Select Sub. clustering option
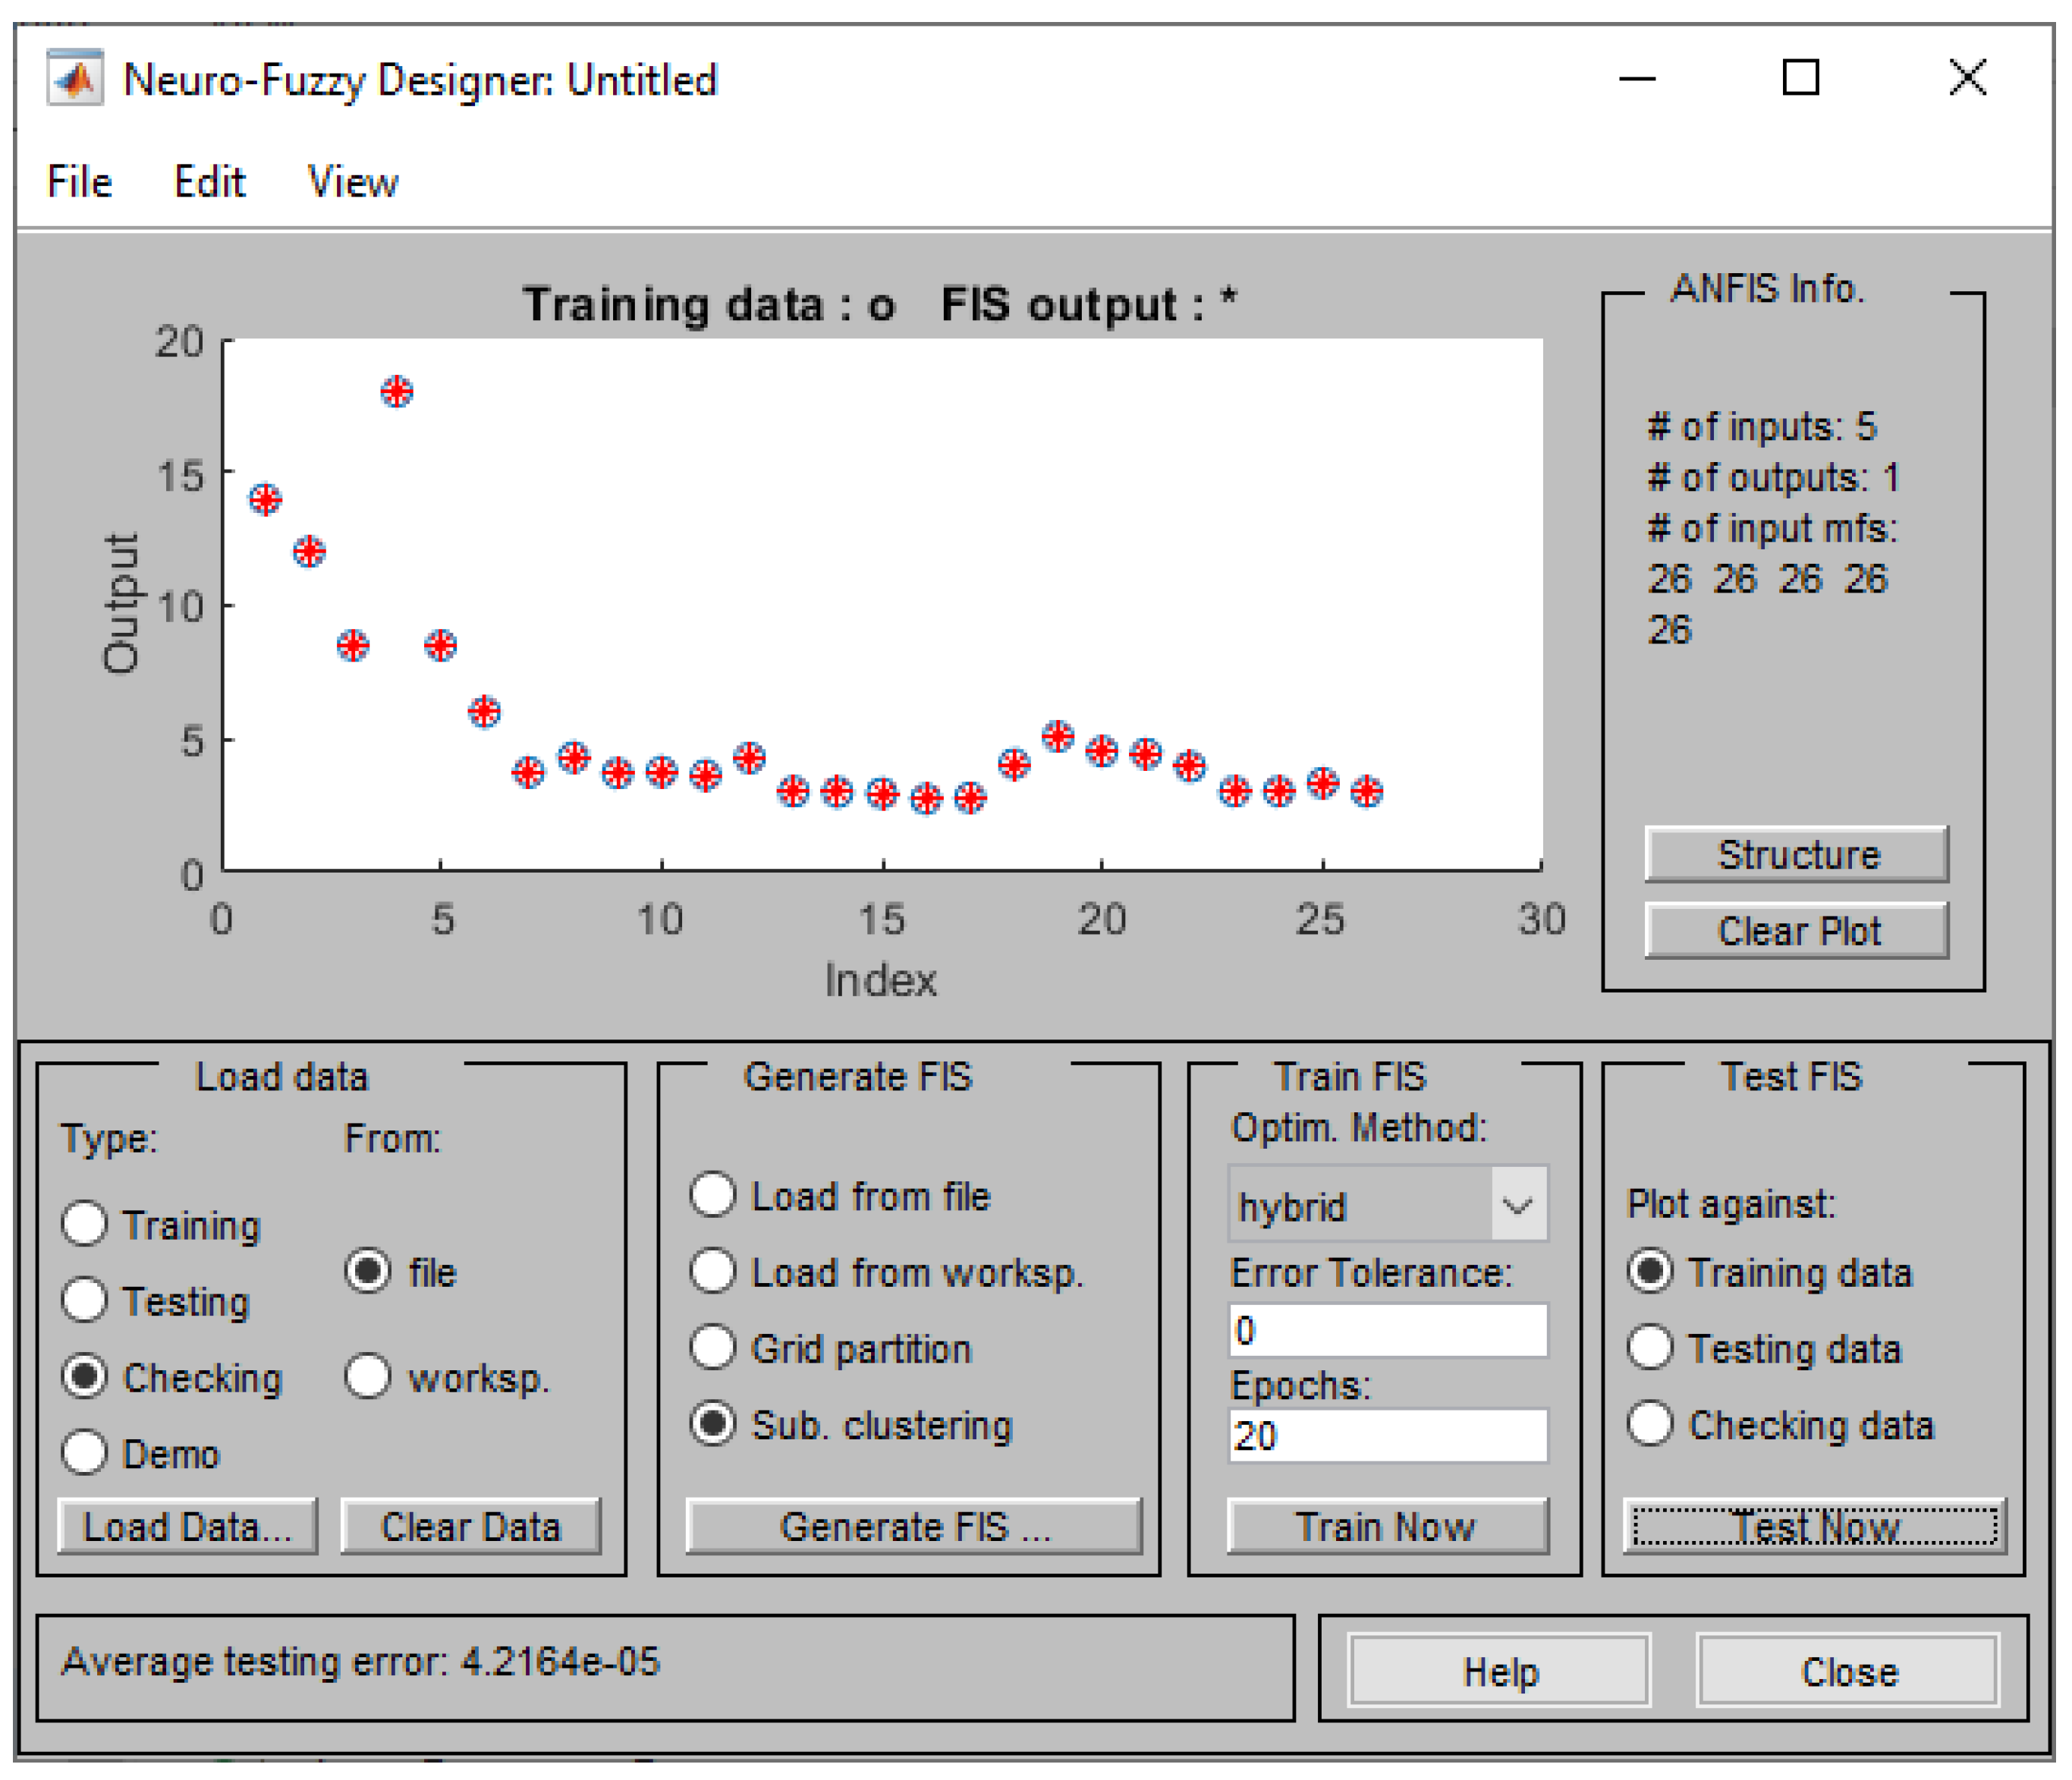This screenshot has height=1780, width=2072. (713, 1423)
